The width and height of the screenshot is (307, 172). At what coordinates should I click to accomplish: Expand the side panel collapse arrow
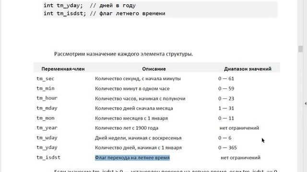tap(306, 104)
